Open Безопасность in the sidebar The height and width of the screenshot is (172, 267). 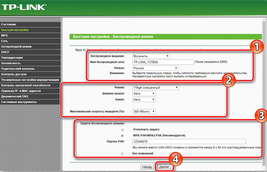click(x=30, y=63)
